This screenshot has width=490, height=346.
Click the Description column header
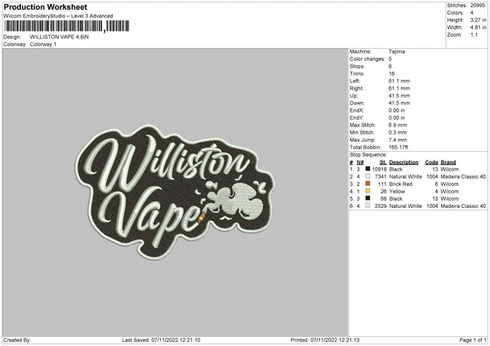[x=403, y=162]
